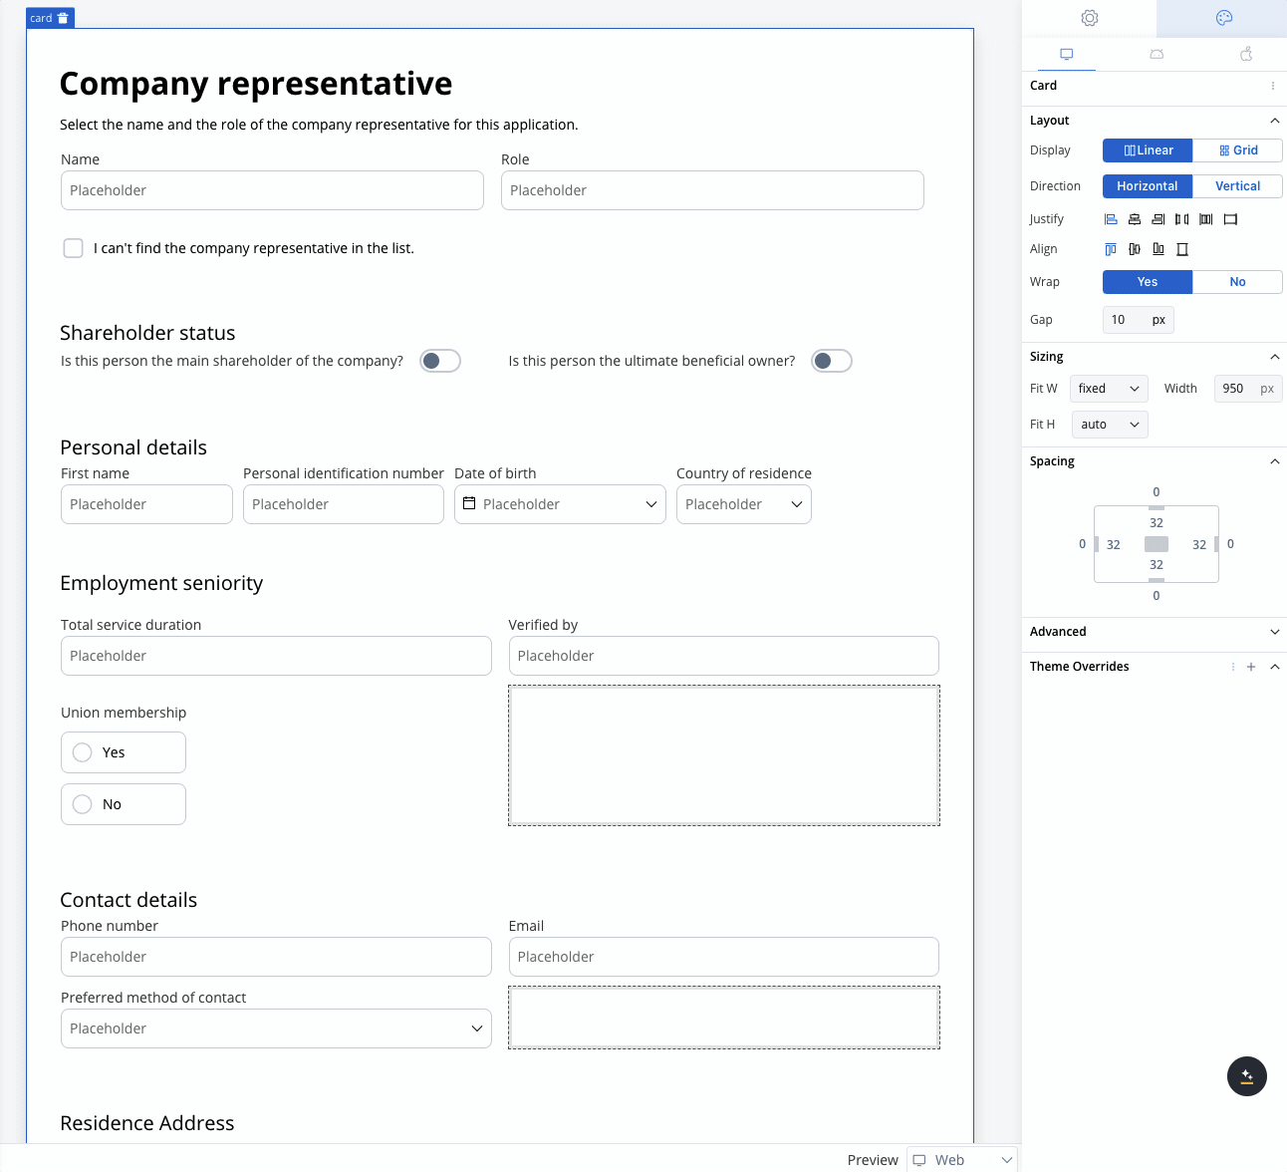The height and width of the screenshot is (1172, 1287).
Task: Align items to bottom
Action: (1158, 249)
